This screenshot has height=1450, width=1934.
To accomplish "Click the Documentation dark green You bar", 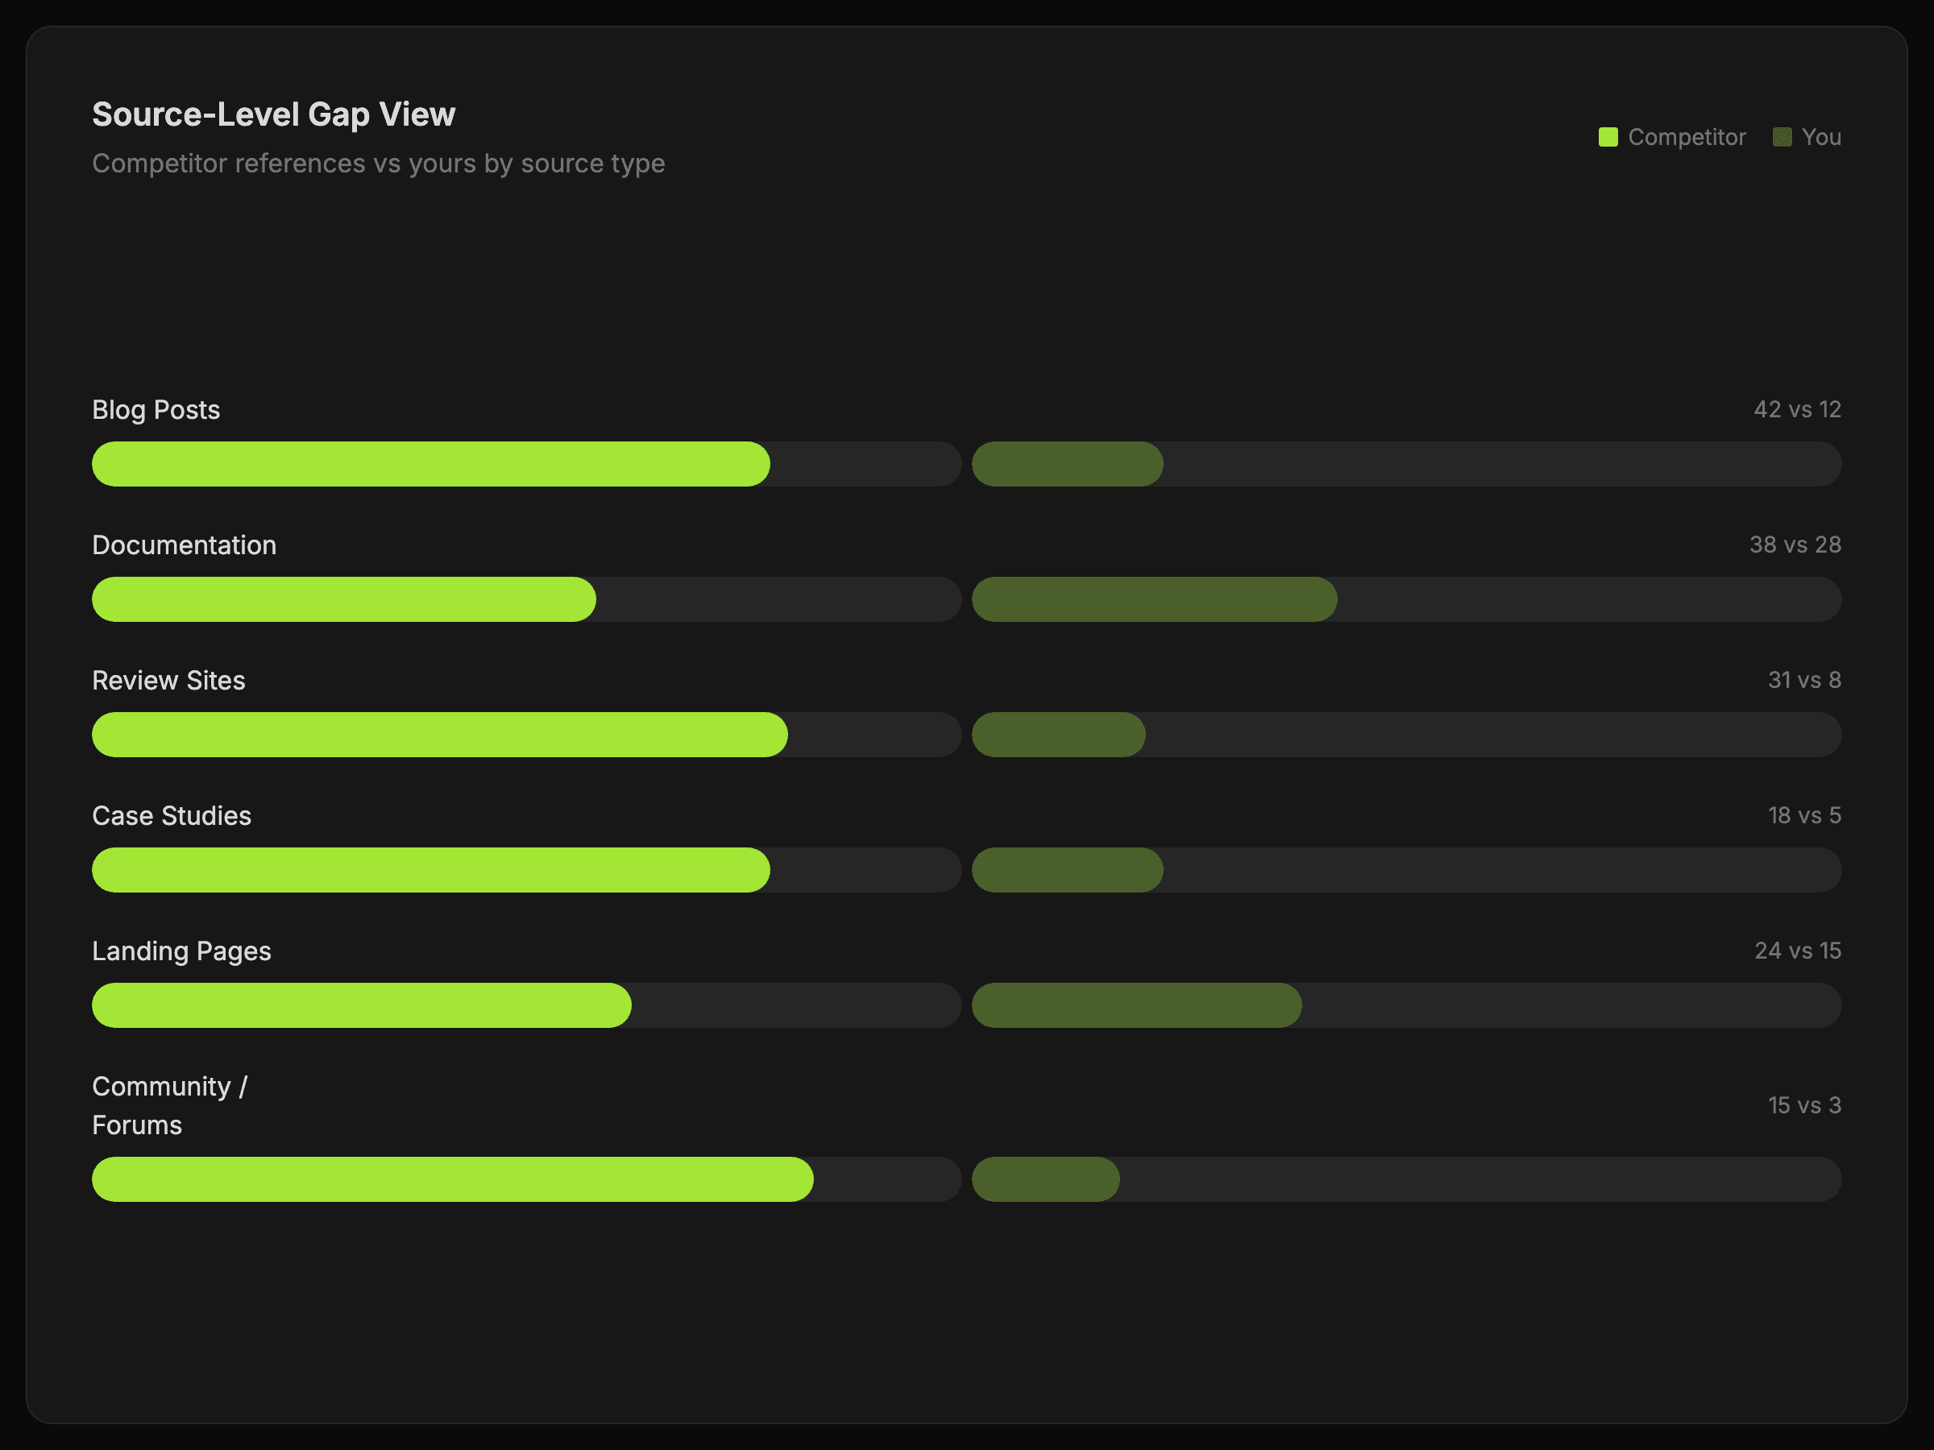I will (x=1154, y=599).
